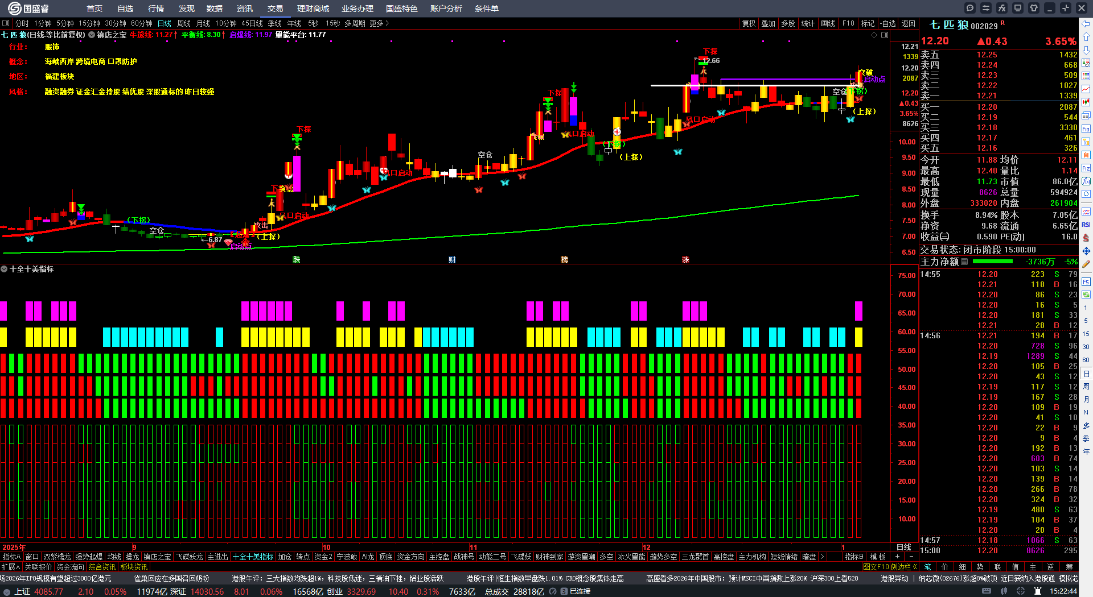Click the green refresh icon in sidebar

[x=1086, y=295]
